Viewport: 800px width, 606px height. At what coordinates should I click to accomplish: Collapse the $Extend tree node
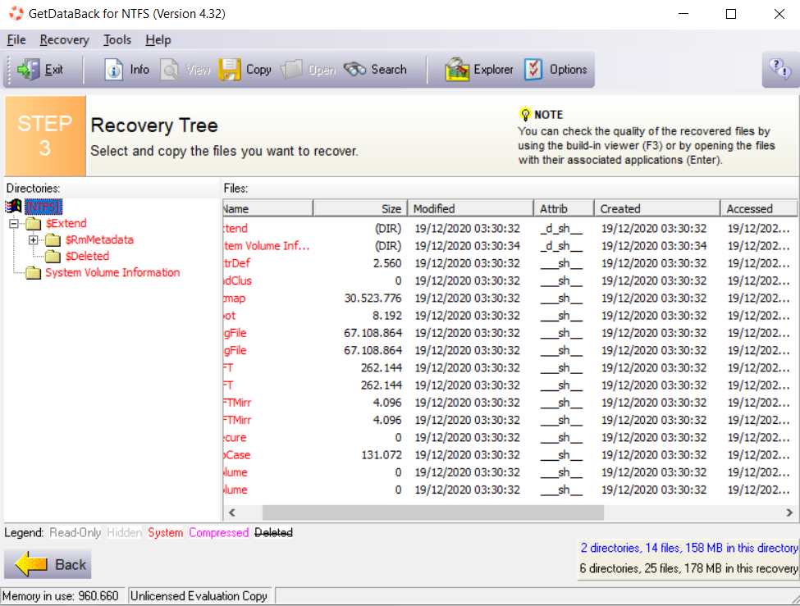(x=14, y=223)
